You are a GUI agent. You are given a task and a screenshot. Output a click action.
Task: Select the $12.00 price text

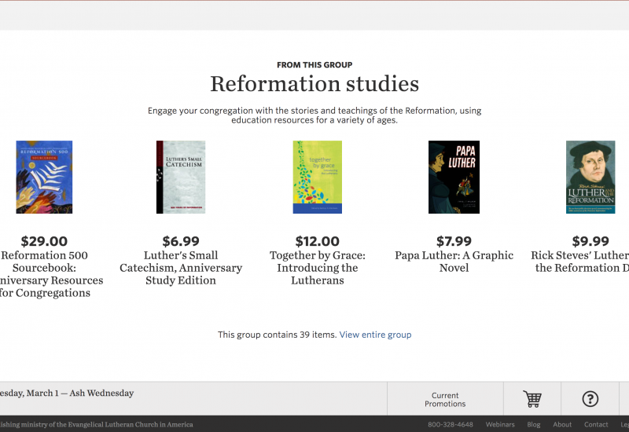point(318,241)
